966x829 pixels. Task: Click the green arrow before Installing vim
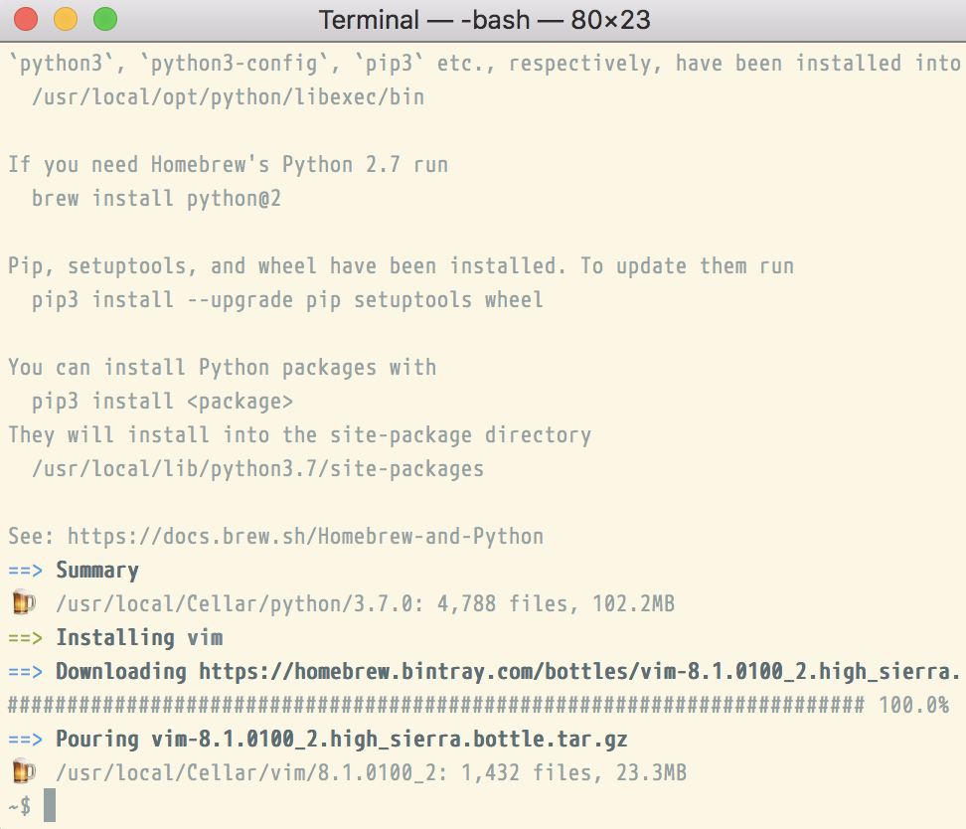click(x=26, y=638)
